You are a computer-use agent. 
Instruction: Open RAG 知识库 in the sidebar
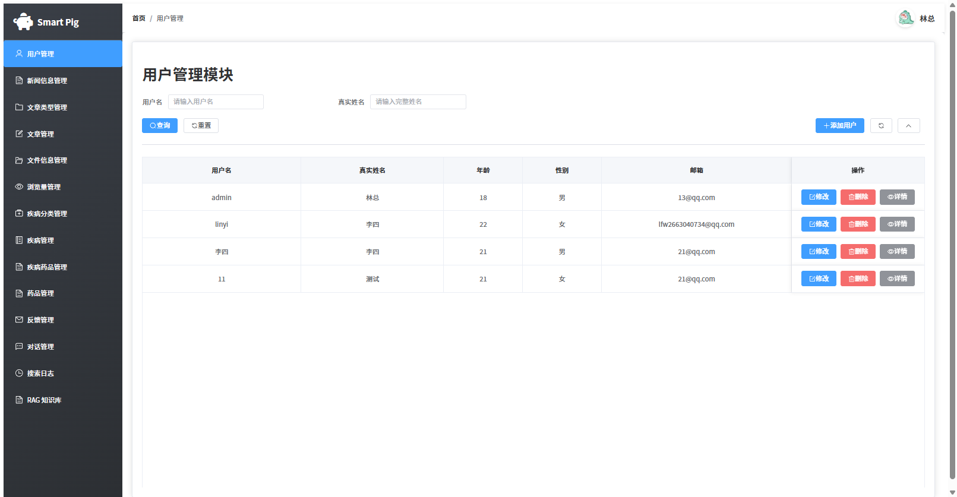point(63,400)
